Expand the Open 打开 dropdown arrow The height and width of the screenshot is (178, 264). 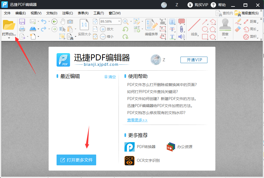[9, 38]
